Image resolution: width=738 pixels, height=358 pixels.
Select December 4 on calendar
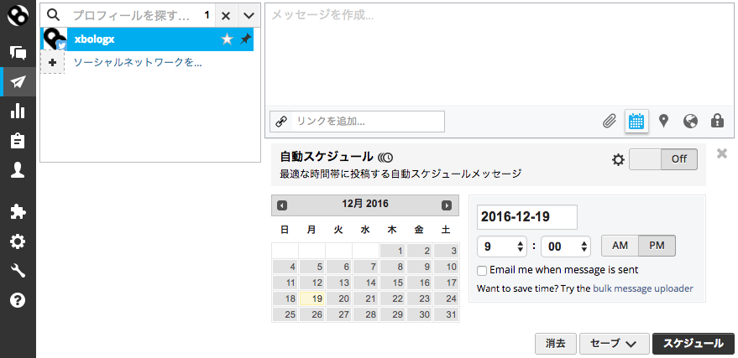(x=285, y=267)
